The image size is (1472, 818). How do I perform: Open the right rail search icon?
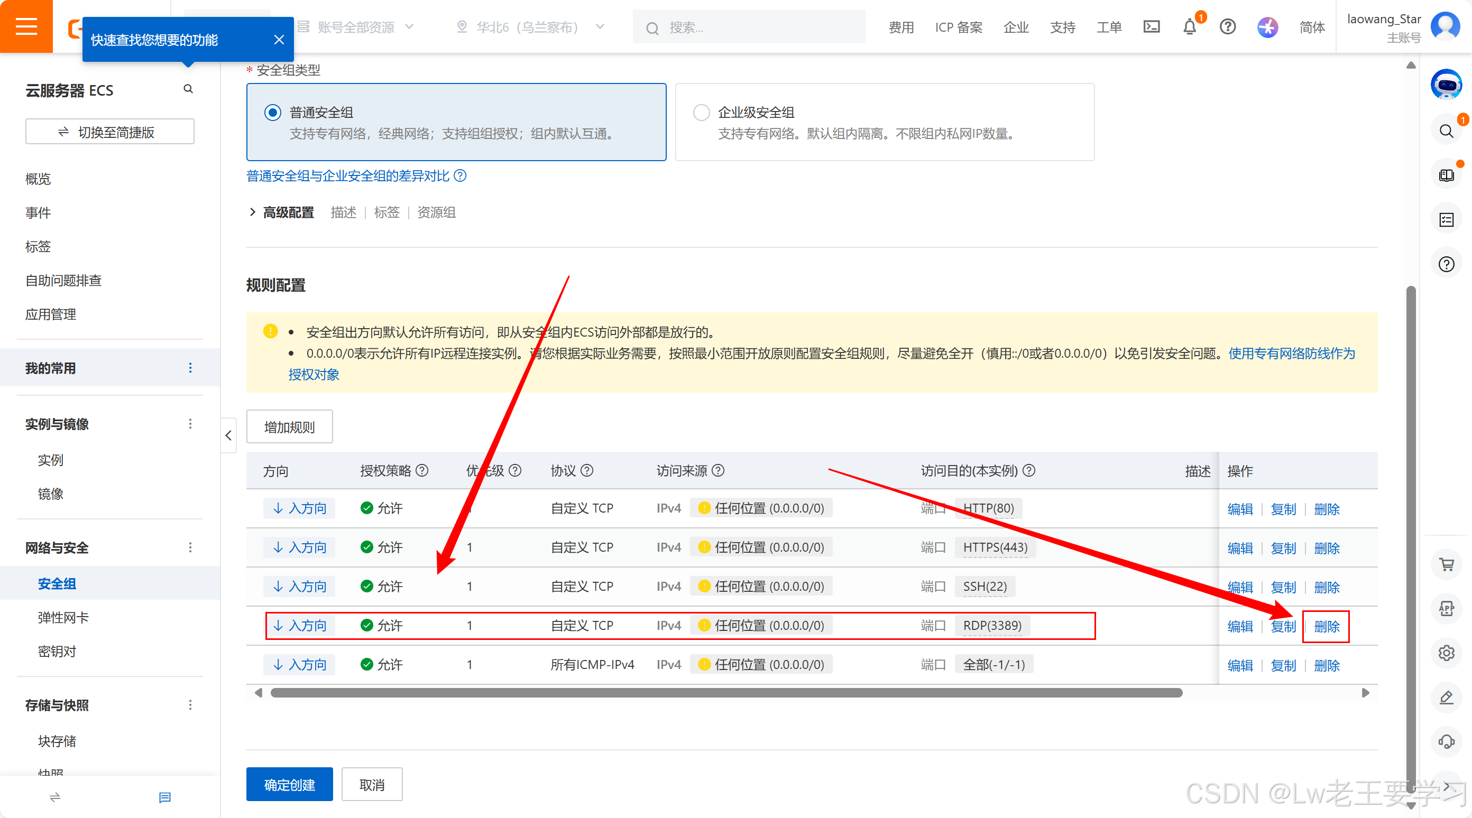(x=1446, y=132)
